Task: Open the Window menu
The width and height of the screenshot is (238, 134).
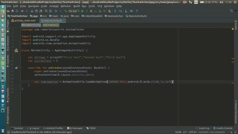Action: coord(109,6)
